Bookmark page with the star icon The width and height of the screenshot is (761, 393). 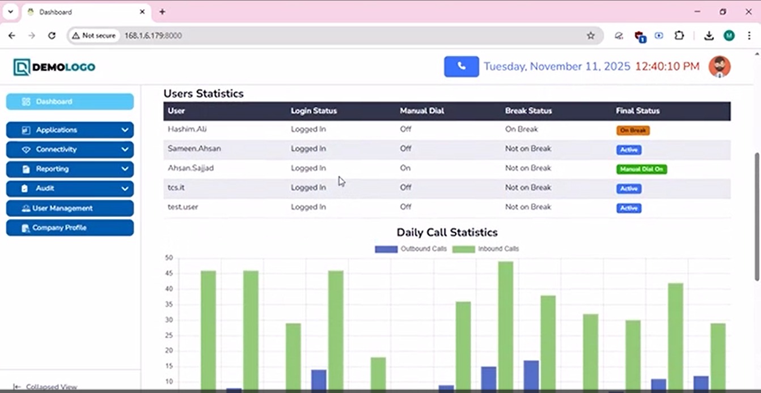coord(590,36)
